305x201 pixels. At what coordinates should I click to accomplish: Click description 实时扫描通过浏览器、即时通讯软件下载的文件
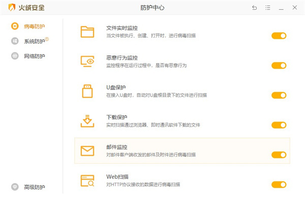point(153,125)
